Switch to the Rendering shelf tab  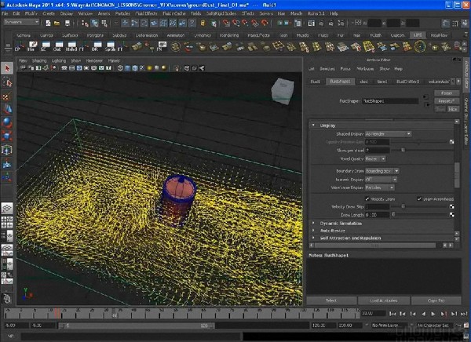click(229, 35)
